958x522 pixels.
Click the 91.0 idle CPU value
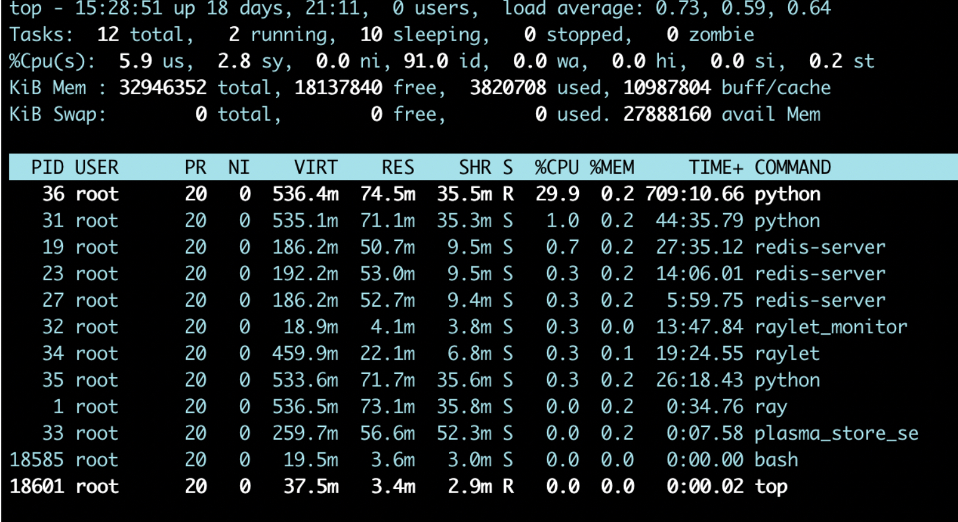(426, 61)
